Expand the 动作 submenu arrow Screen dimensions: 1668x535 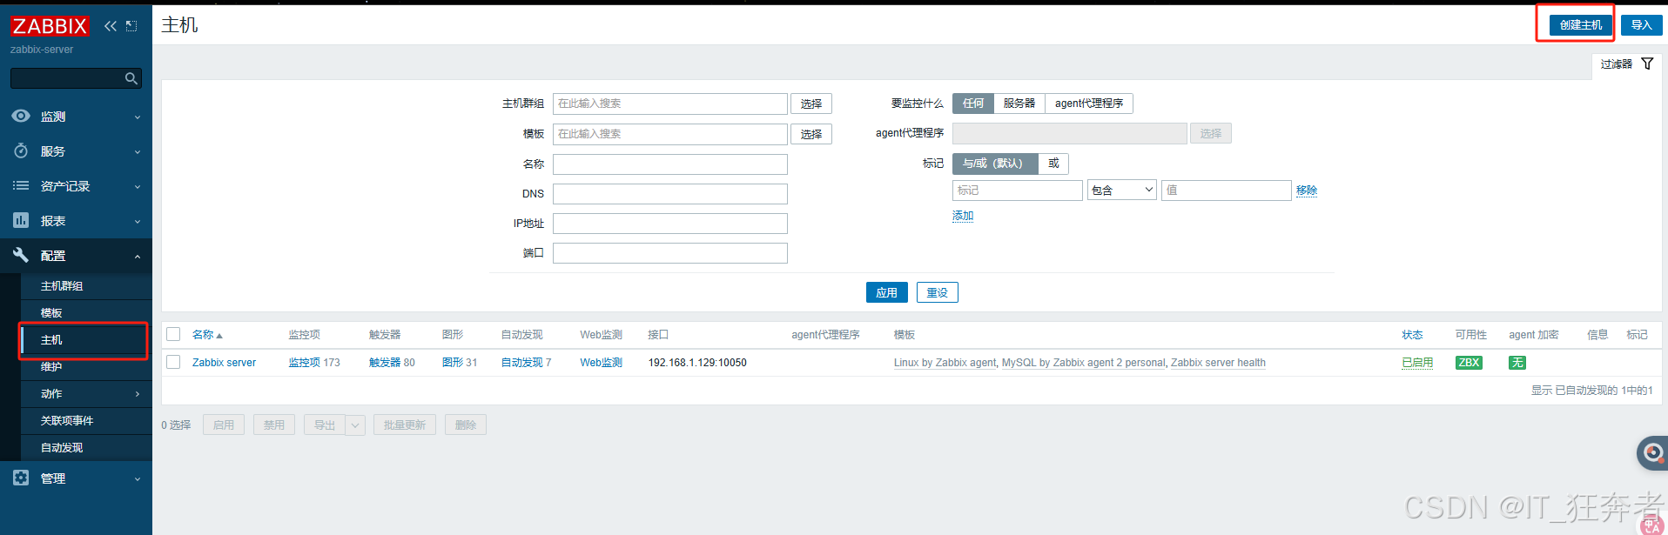138,394
